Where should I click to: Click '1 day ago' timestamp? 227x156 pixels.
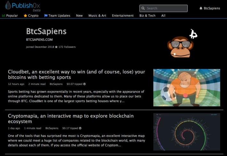14,128
